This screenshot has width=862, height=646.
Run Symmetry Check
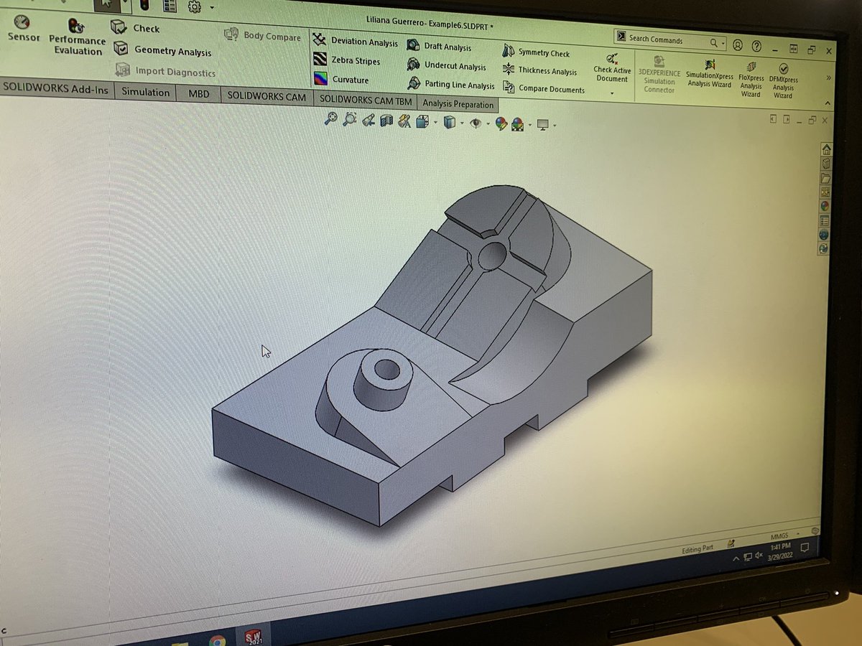tap(536, 52)
